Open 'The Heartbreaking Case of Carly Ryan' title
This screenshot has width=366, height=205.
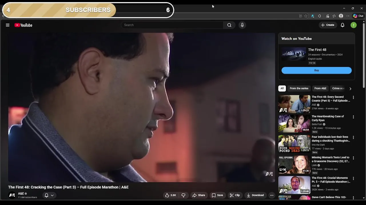coord(328,118)
